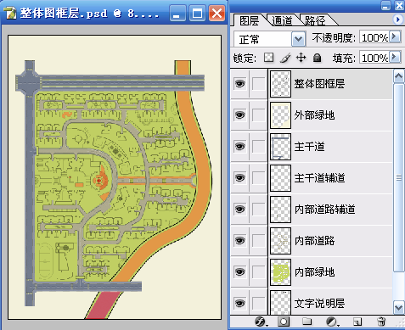This screenshot has width=405, height=330.
Task: Select layer named 内部道路辅道
Action: [x=324, y=210]
